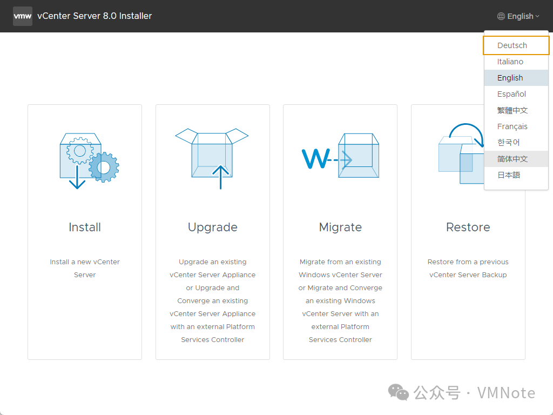Click 'Install a new vCenter Server' description
The width and height of the screenshot is (553, 415).
[85, 268]
